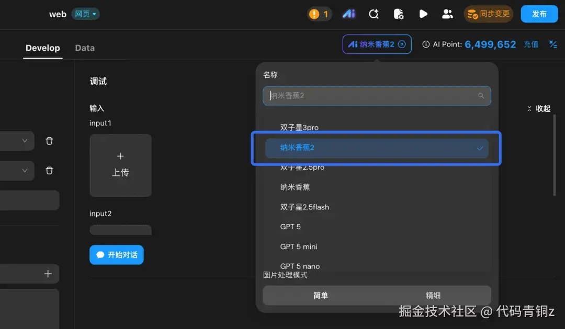Open the warning indicator showing 1
Image resolution: width=565 pixels, height=329 pixels.
tap(319, 14)
